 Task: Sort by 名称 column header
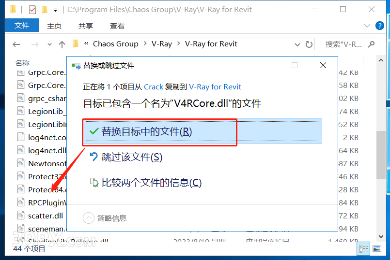click(22, 63)
